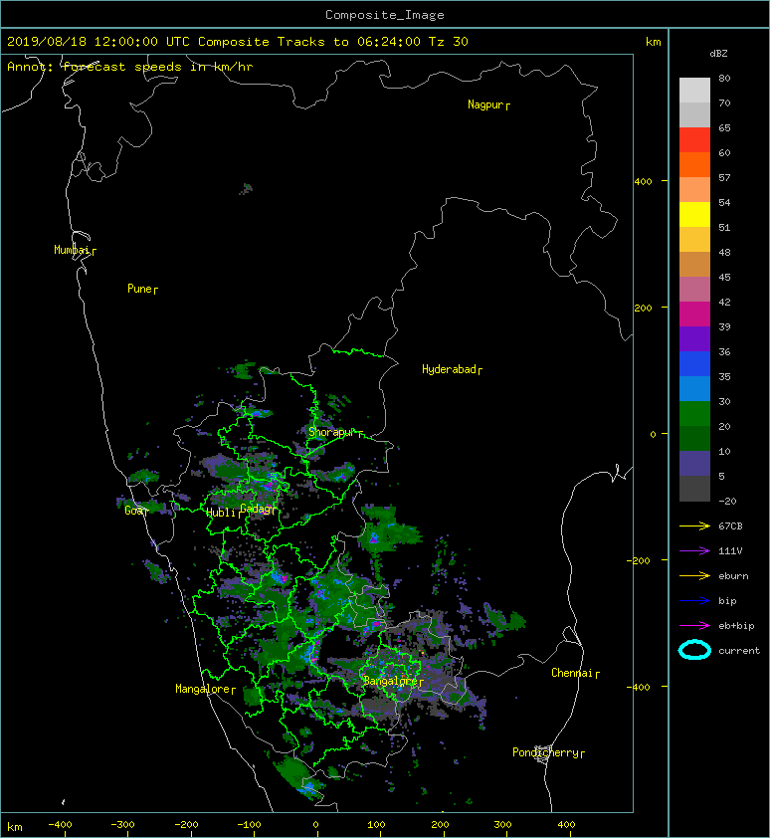Click the Goa city label
This screenshot has height=838, width=770.
click(x=133, y=511)
